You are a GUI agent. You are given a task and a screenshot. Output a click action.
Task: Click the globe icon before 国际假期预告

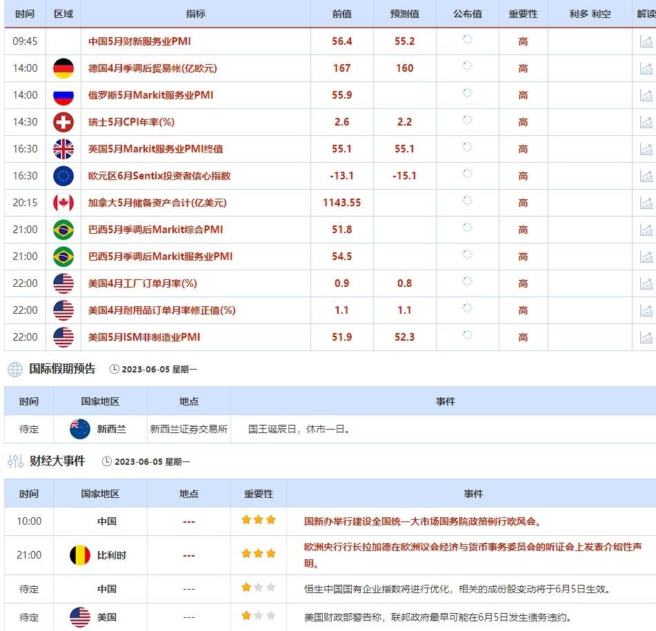14,370
